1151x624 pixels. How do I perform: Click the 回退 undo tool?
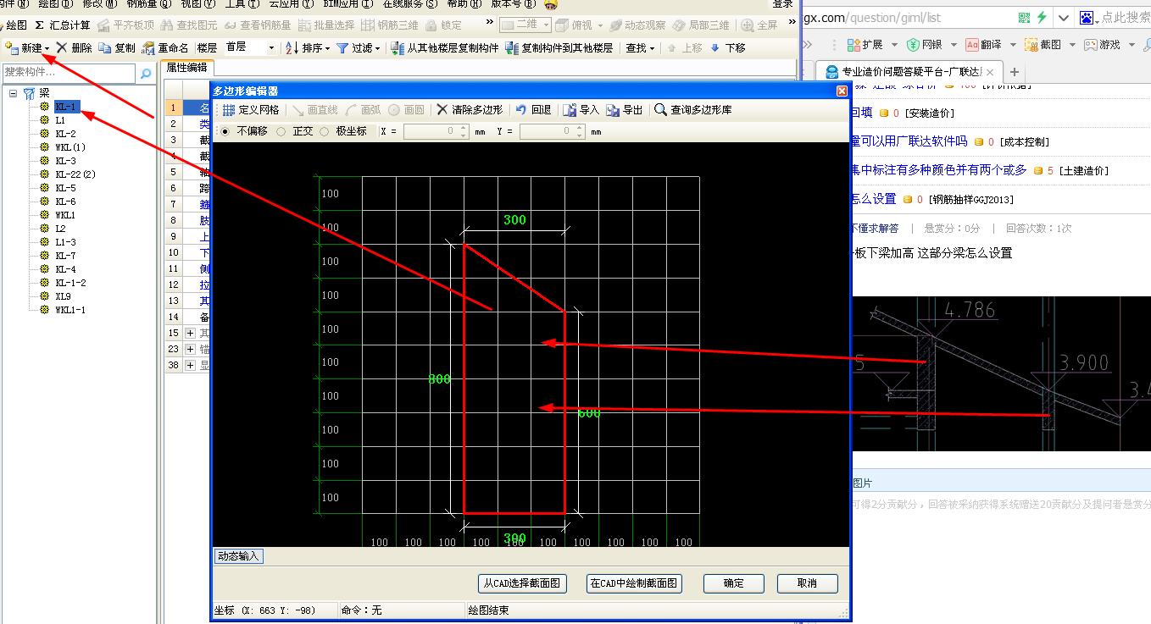[x=534, y=110]
